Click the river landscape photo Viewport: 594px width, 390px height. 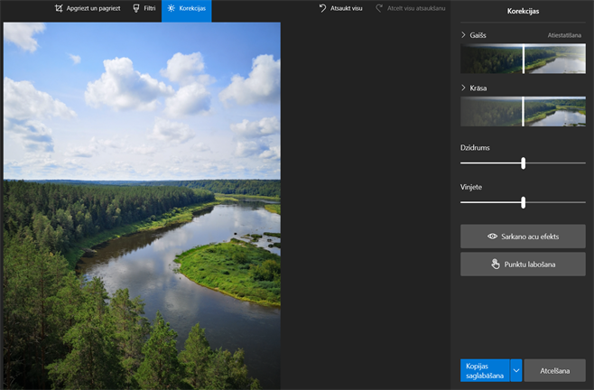(142, 206)
